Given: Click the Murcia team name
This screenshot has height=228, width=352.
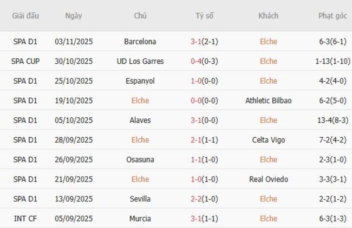Looking at the screenshot, I should [140, 219].
